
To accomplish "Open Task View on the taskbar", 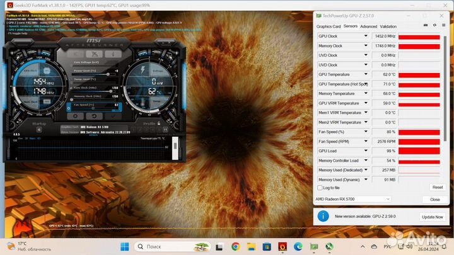I will [219, 247].
